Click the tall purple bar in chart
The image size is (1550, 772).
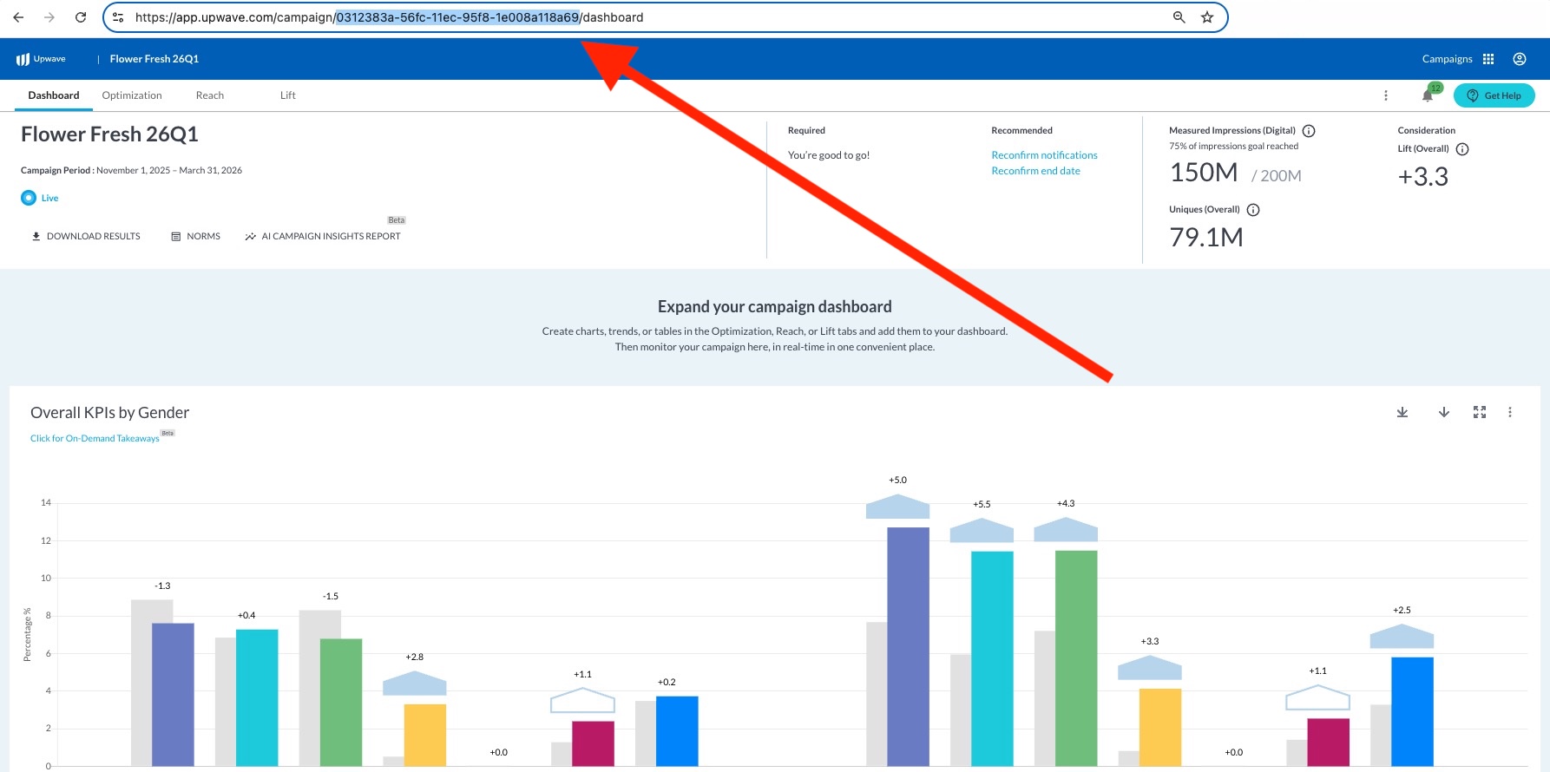point(908,645)
